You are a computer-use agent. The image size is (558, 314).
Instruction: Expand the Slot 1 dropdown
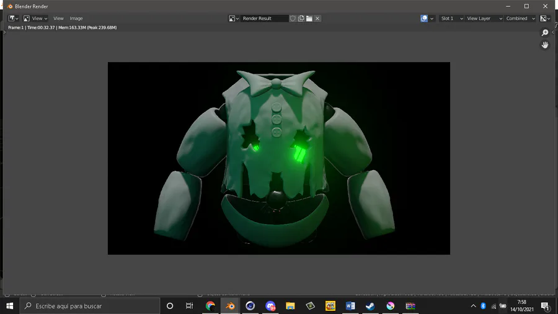451,19
